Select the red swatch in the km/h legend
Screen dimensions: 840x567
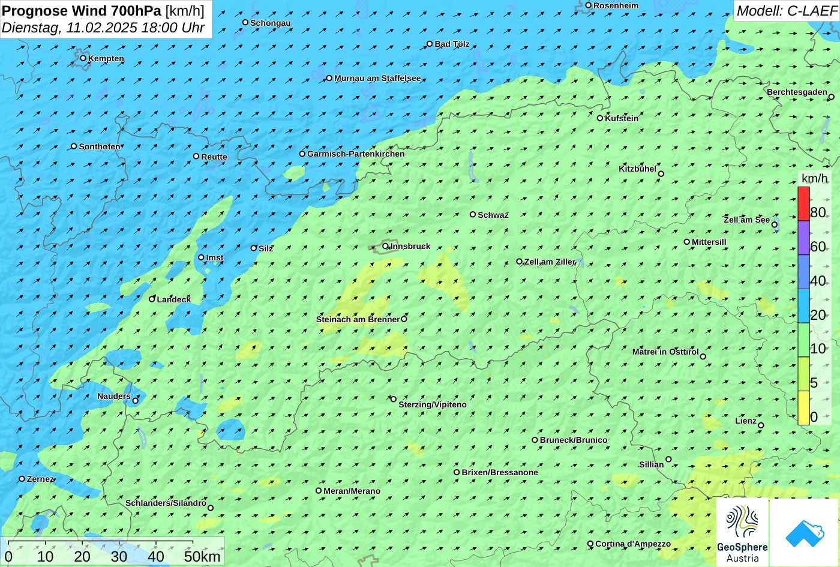[x=803, y=204]
